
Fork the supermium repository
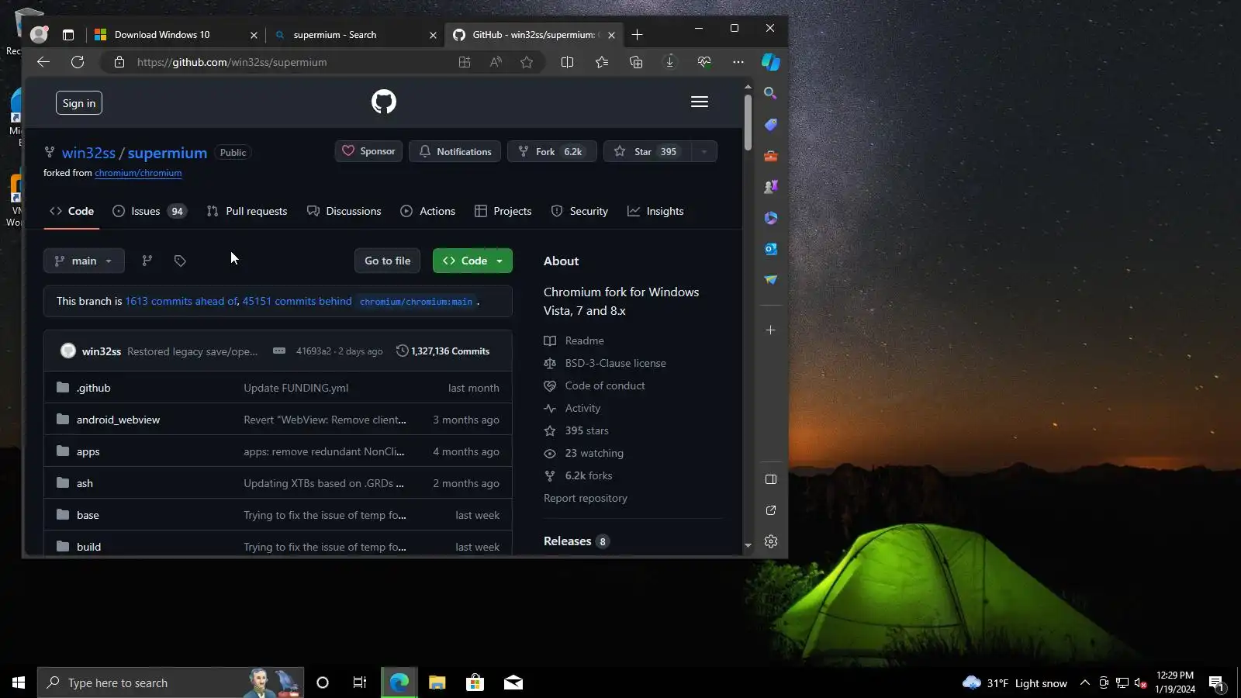tap(551, 152)
